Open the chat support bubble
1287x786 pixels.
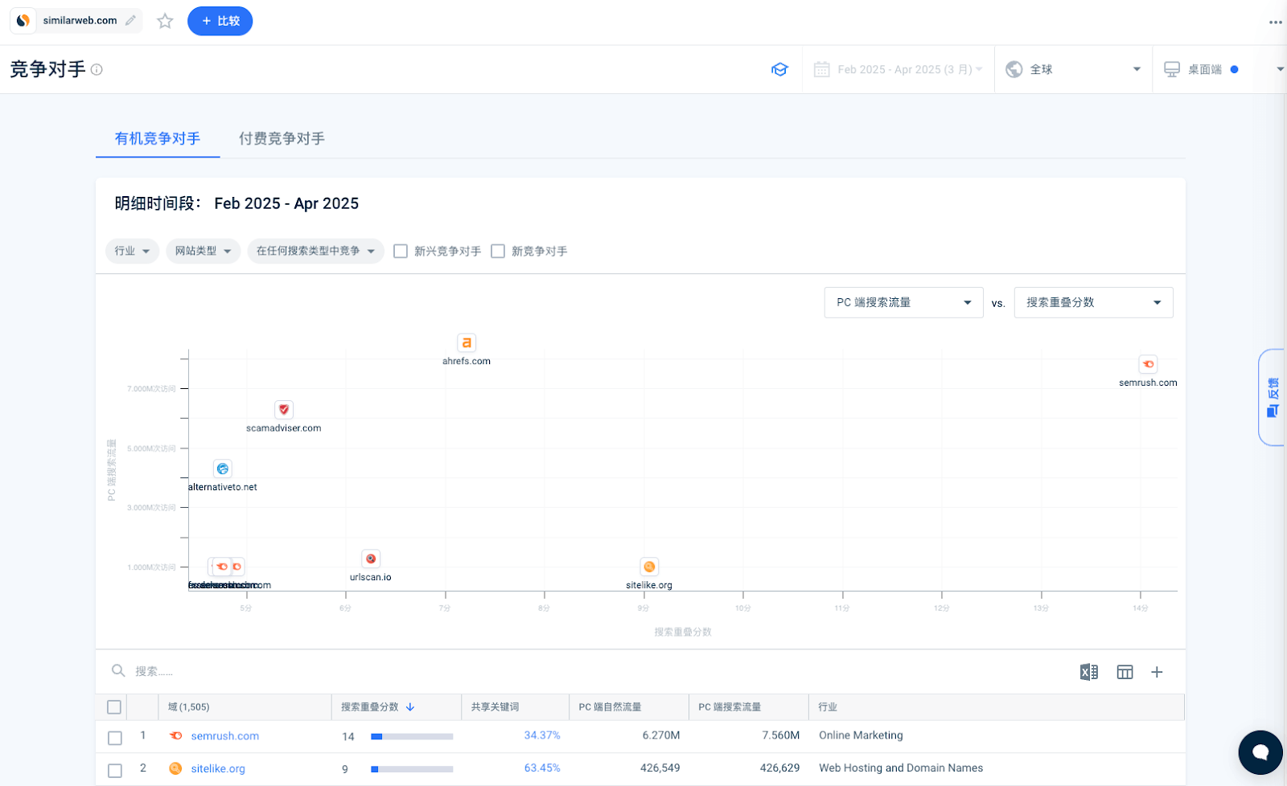click(x=1260, y=752)
